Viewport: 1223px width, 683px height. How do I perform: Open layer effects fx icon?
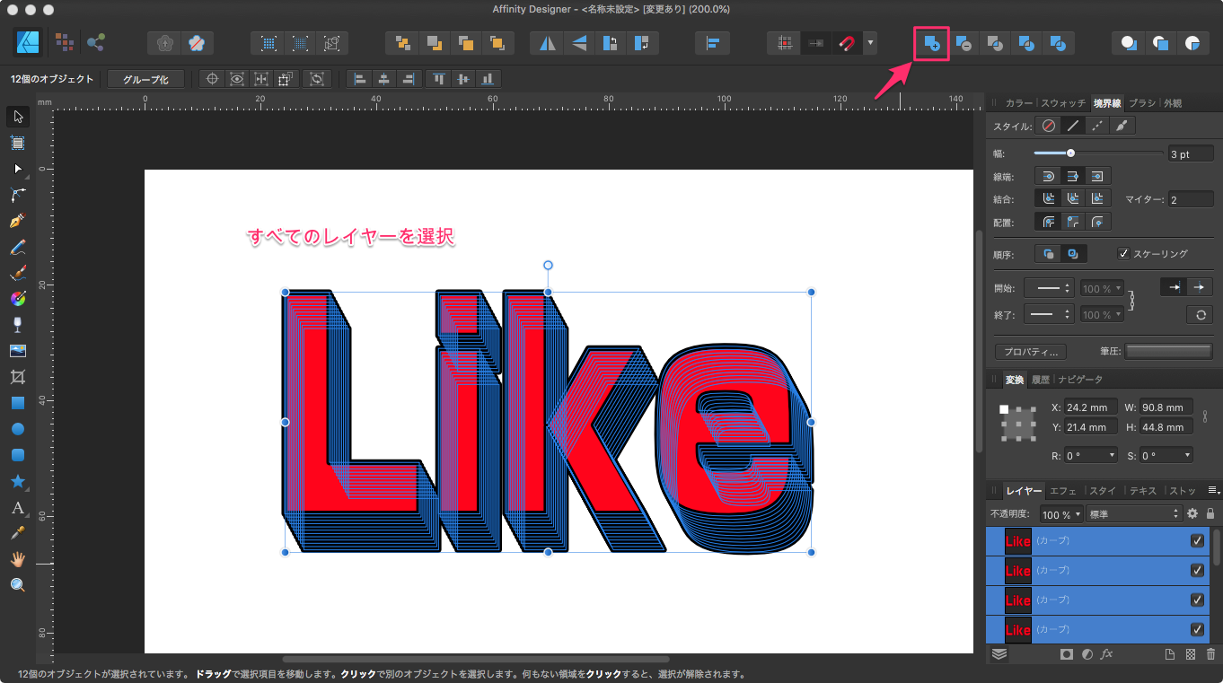pyautogui.click(x=1106, y=654)
